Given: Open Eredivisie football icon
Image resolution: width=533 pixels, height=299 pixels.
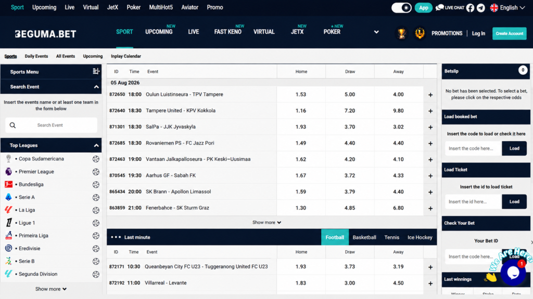Looking at the screenshot, I should click(x=96, y=249).
